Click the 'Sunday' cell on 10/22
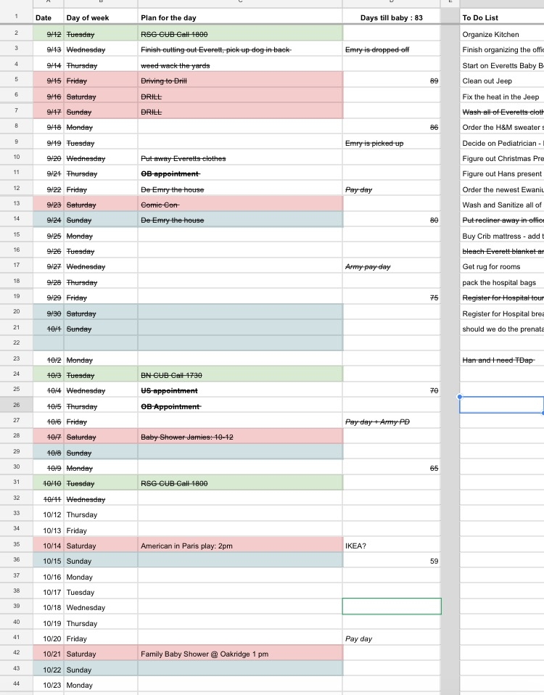The image size is (544, 695). pos(101,670)
